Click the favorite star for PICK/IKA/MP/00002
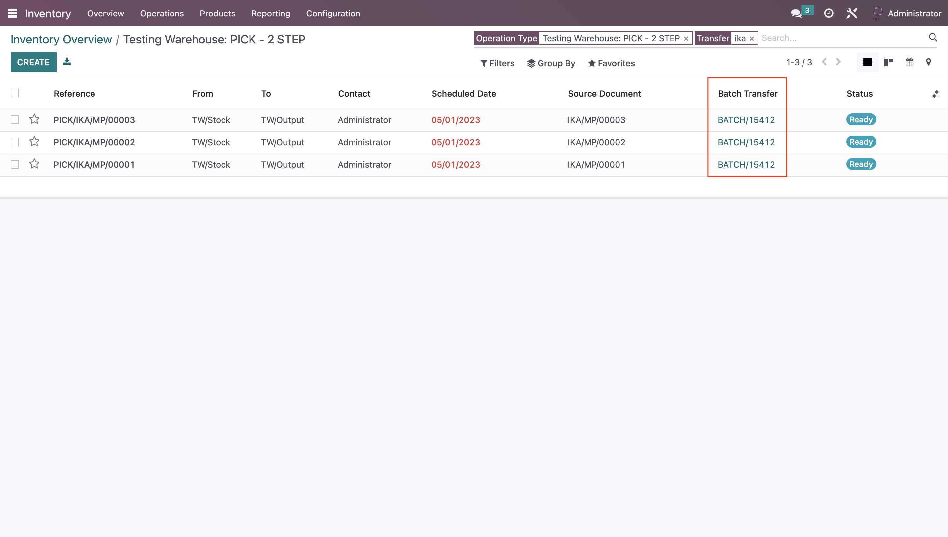Viewport: 948px width, 537px height. [34, 141]
